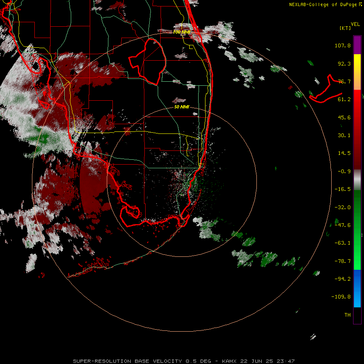Click the 61.2 velocity scale value

pyautogui.click(x=344, y=99)
